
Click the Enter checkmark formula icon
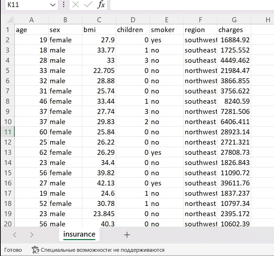click(88, 5)
